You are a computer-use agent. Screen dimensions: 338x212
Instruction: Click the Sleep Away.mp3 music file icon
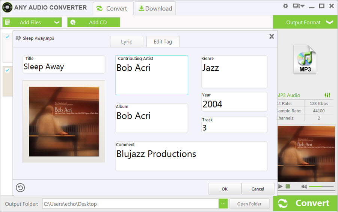[18, 38]
